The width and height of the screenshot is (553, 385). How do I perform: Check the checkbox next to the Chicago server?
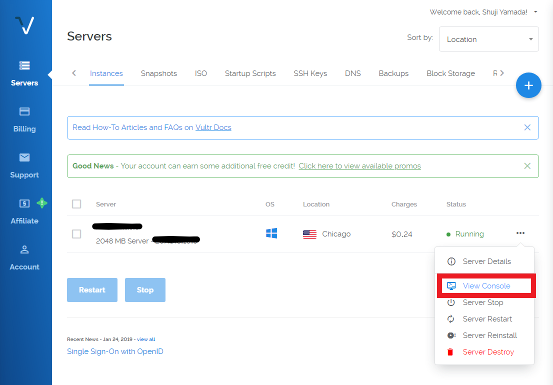coord(76,233)
